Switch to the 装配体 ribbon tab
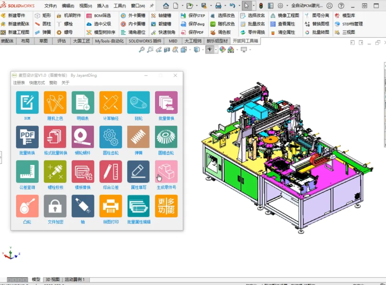Viewport: 386px width, 285px height. 7,41
